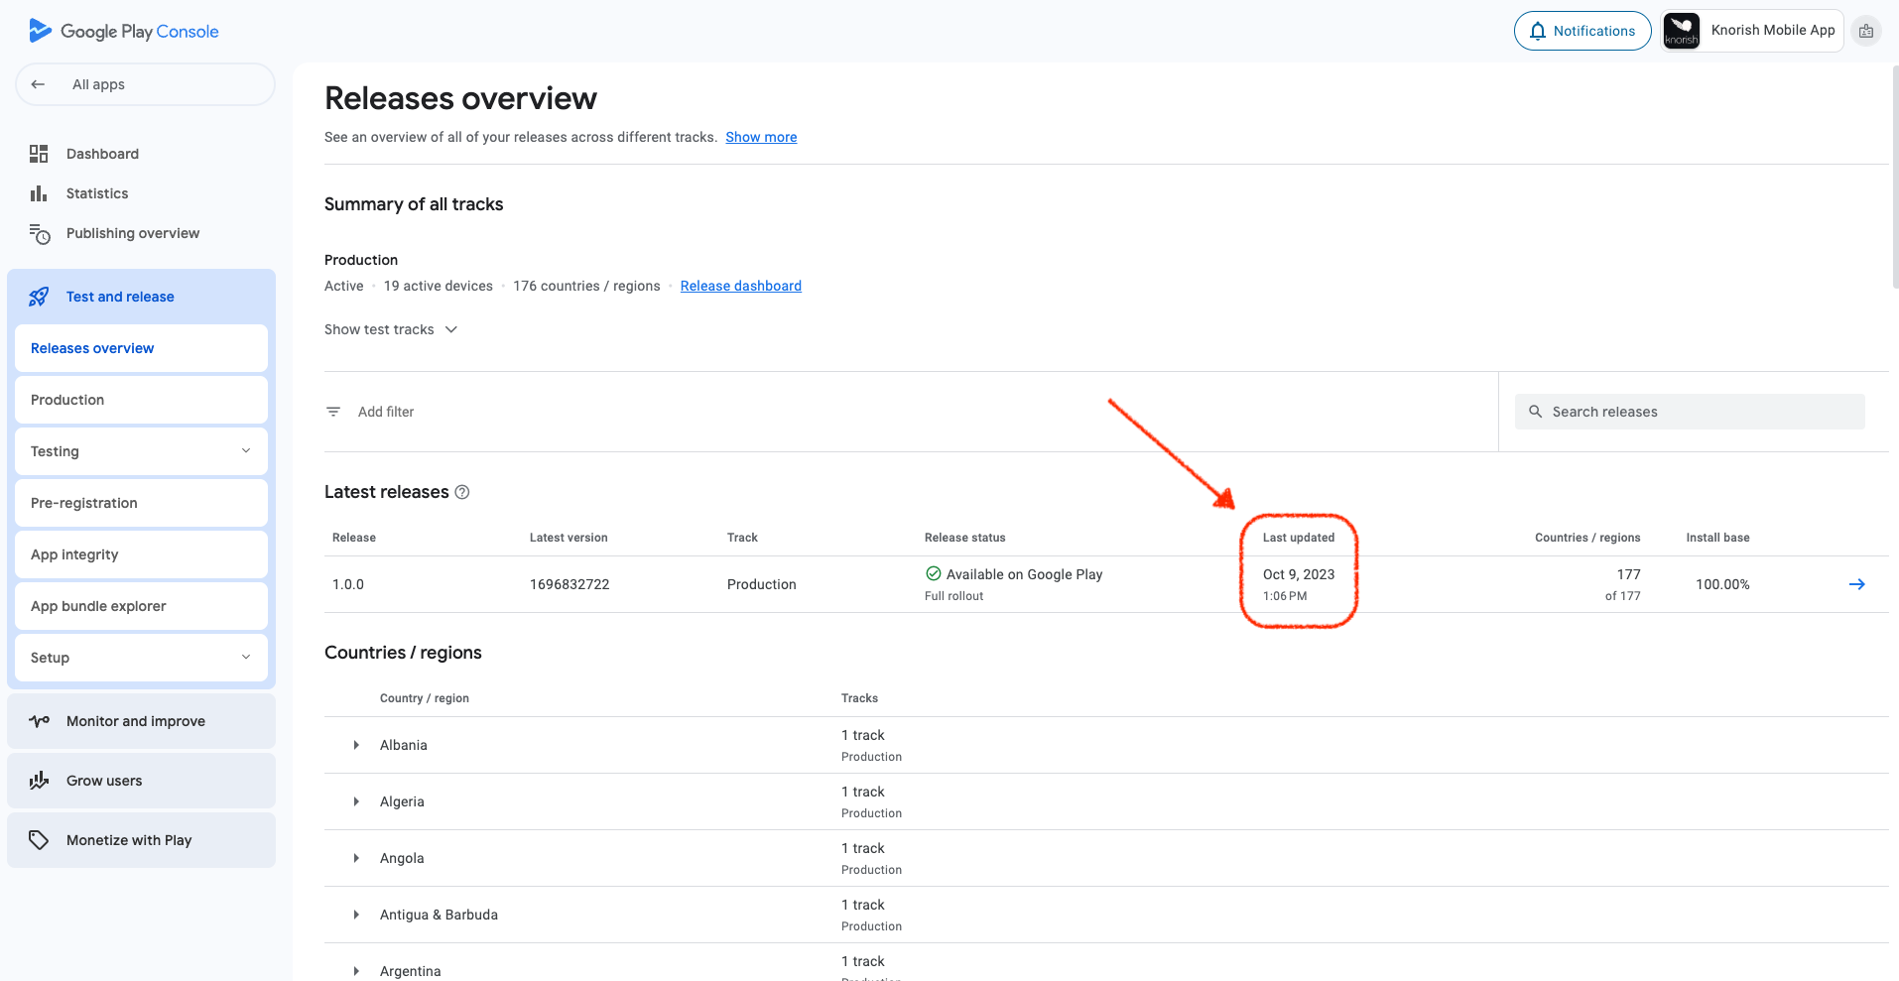The height and width of the screenshot is (981, 1899).
Task: Expand the Antigua & Barbuda row
Action: (356, 915)
